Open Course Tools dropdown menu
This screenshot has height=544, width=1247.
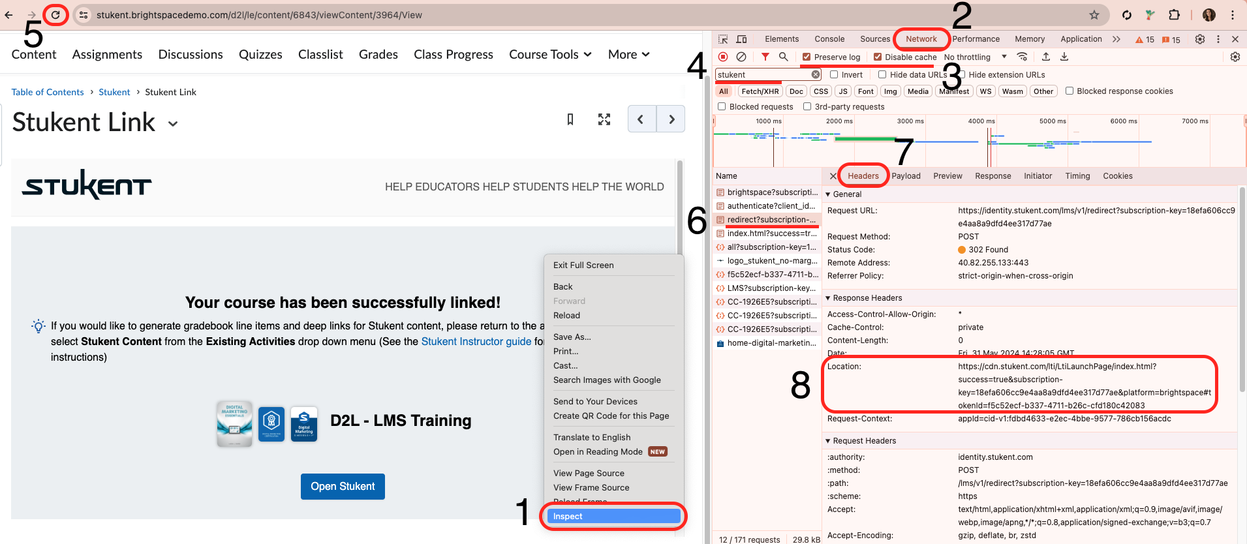pyautogui.click(x=550, y=54)
